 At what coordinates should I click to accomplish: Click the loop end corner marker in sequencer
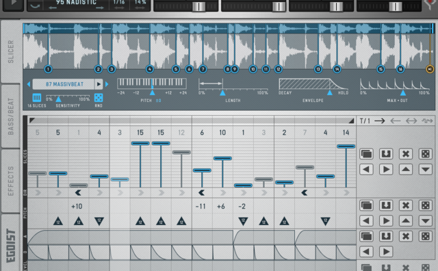351,120
